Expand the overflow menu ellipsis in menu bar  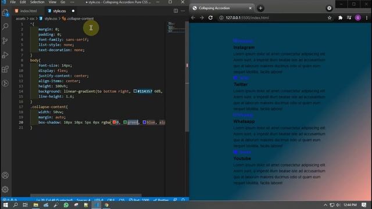[x=72, y=2]
